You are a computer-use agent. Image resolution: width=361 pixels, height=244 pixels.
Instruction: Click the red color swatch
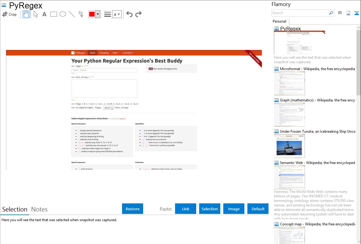(92, 14)
